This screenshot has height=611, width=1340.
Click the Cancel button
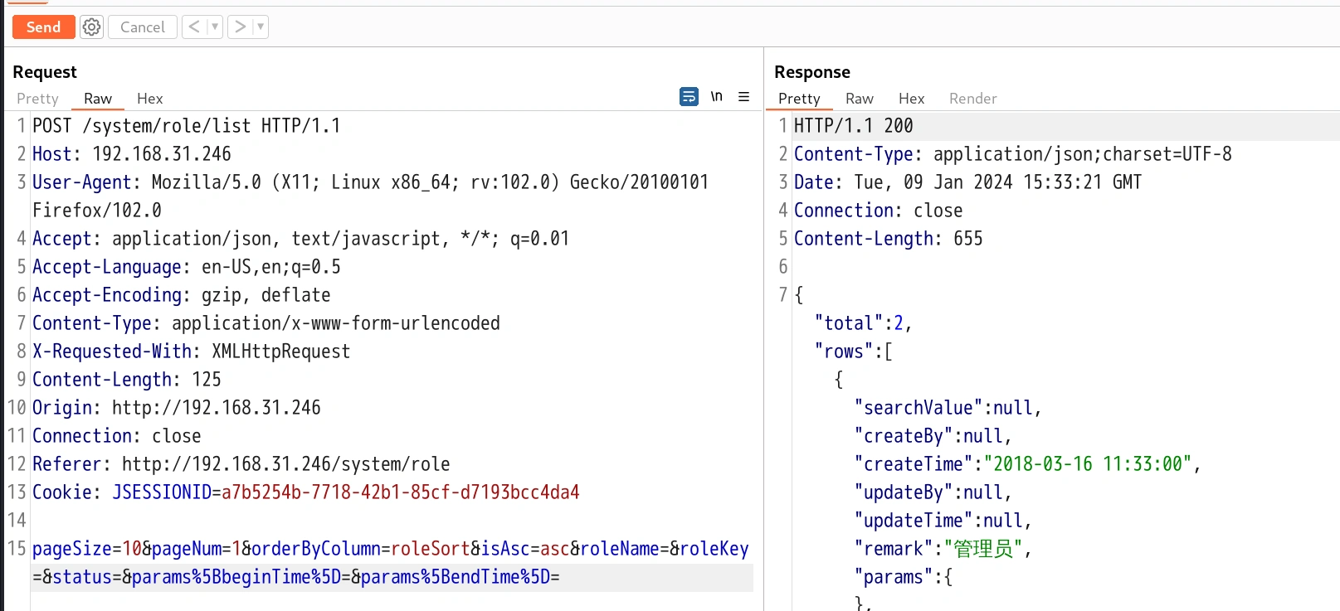click(142, 27)
